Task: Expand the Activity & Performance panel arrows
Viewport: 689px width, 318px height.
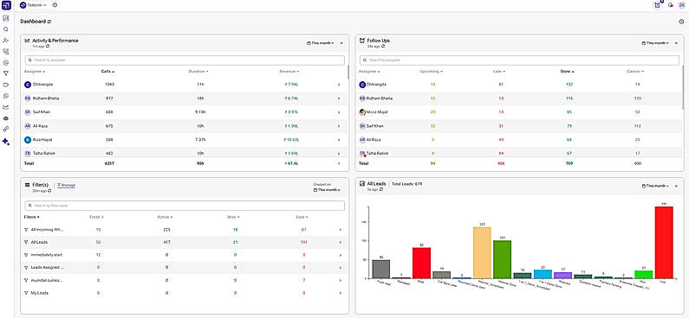Action: 341,43
